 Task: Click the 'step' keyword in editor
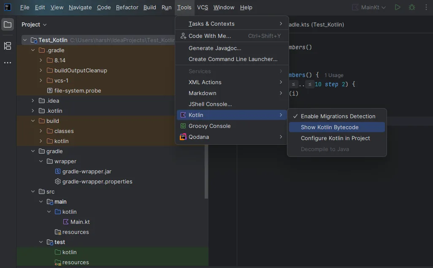(x=331, y=84)
